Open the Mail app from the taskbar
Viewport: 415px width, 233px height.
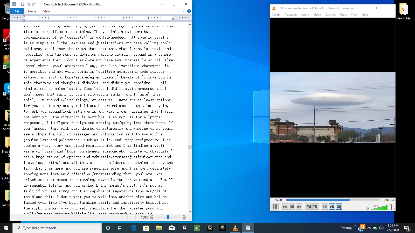172,228
